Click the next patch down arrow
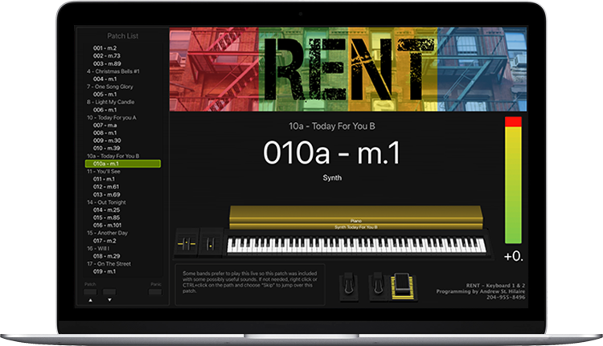This screenshot has width=603, height=346. (x=109, y=300)
